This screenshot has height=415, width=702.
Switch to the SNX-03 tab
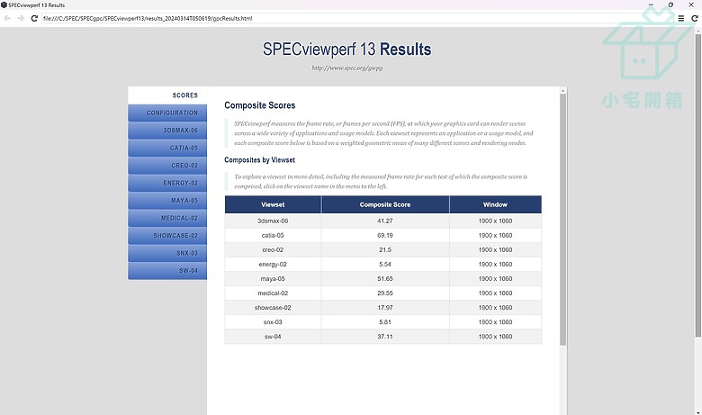click(x=167, y=253)
